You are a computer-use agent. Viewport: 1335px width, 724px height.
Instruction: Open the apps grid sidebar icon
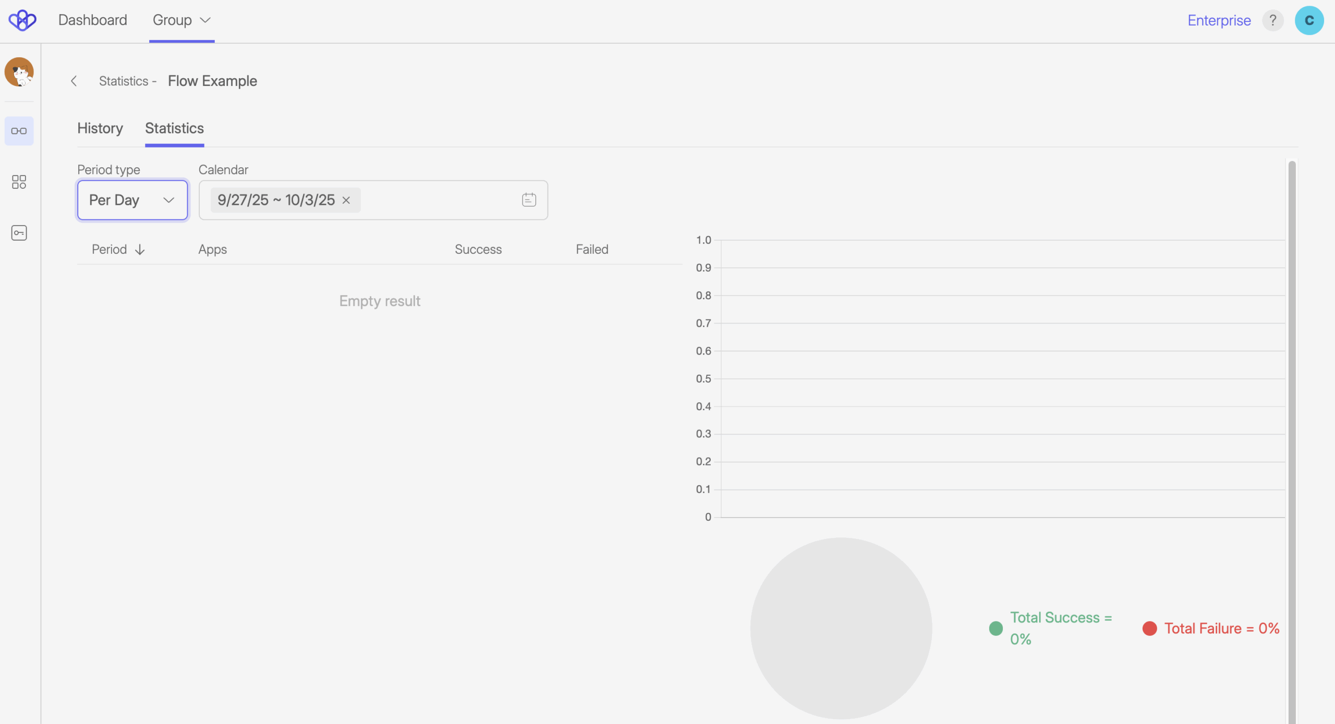point(19,182)
